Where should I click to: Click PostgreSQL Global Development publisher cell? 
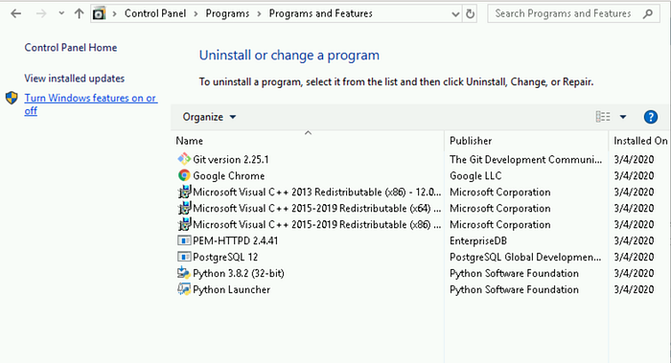tap(525, 257)
